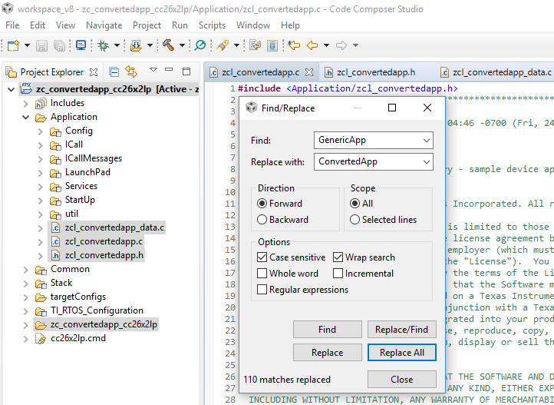The width and height of the screenshot is (554, 405).
Task: Open the File menu
Action: coord(12,25)
